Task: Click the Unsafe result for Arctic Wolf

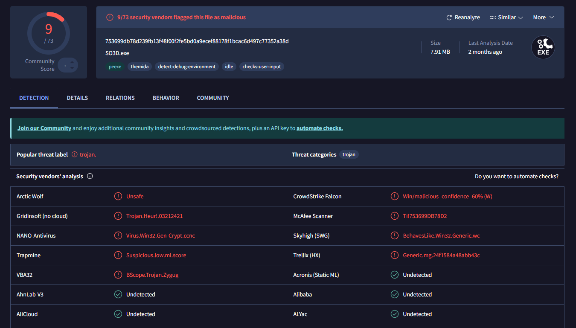Action: (x=135, y=196)
